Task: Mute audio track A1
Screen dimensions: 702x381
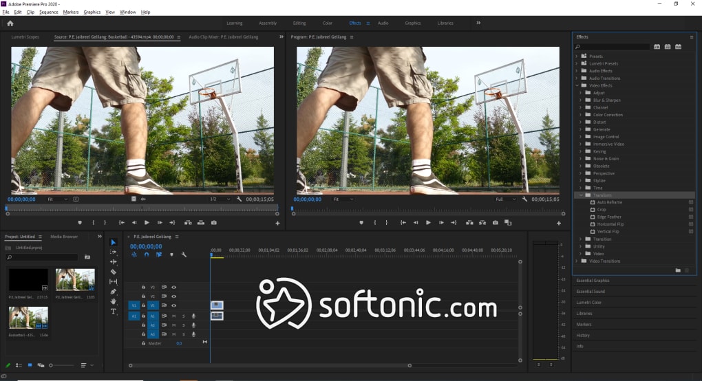Action: coord(173,316)
